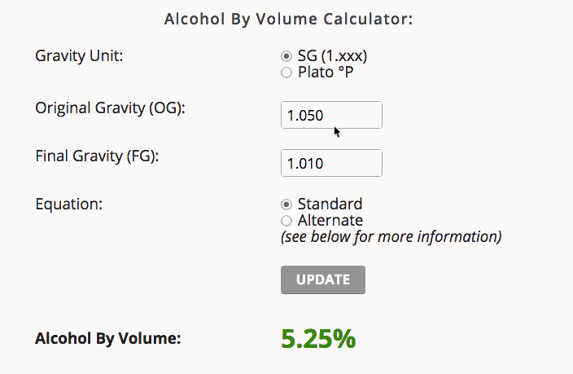Click the "Alcohol By Volume Calculator:" heading
573x374 pixels.
pos(289,19)
